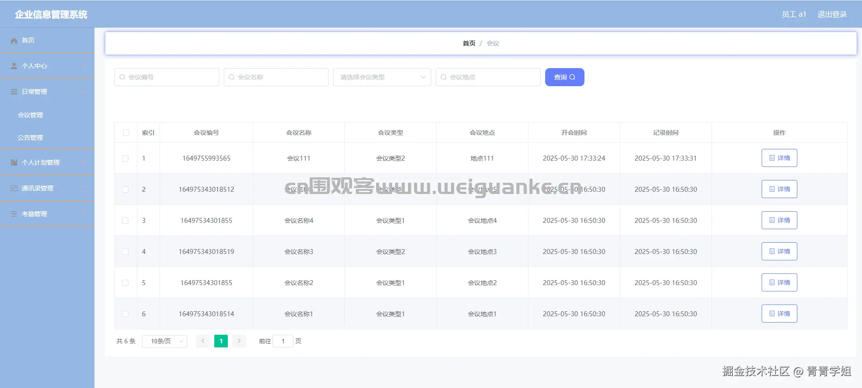This screenshot has height=388, width=862.
Task: Click cell 164975343018514
Action: [206, 314]
